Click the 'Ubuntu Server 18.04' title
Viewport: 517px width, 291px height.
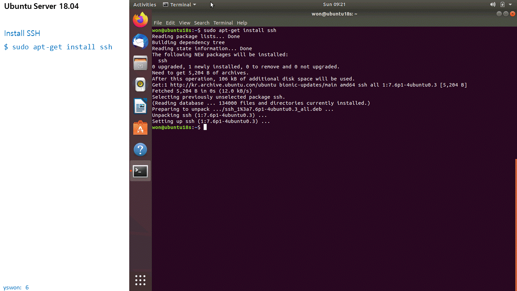click(42, 6)
